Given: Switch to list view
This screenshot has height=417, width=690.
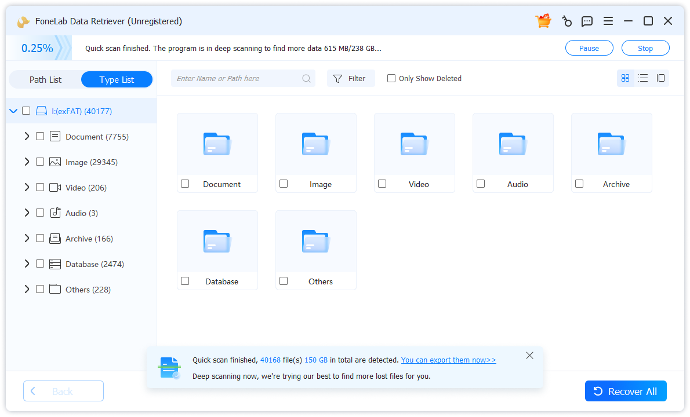Looking at the screenshot, I should click(643, 78).
